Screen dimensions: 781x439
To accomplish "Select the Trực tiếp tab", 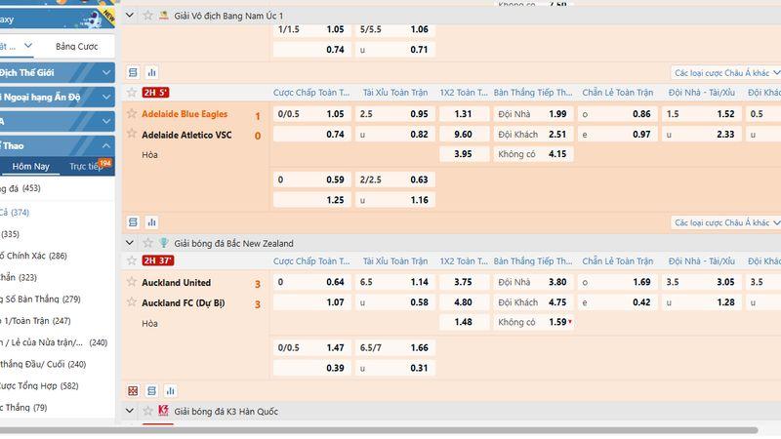I will click(87, 166).
